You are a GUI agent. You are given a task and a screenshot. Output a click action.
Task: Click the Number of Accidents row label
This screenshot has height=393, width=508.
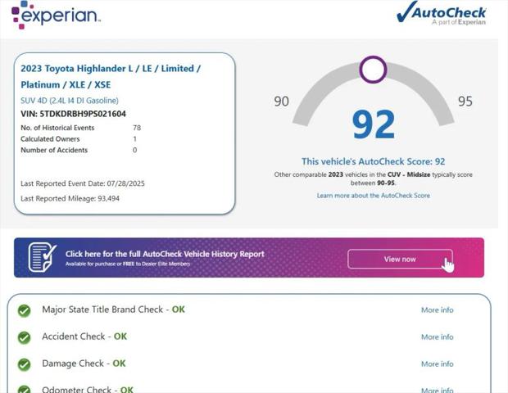point(54,150)
